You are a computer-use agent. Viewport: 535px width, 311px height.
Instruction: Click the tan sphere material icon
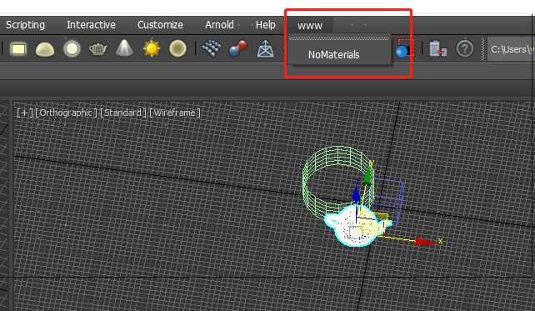[x=177, y=48]
